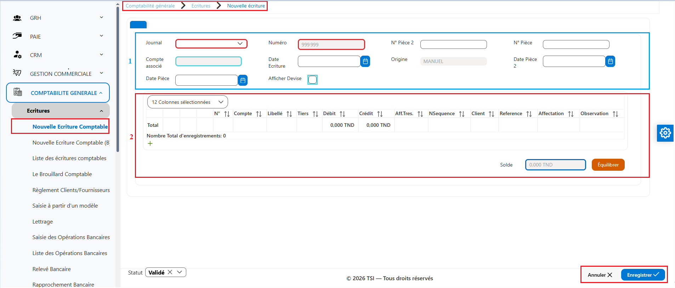Sort table by Tiers column

click(x=316, y=114)
